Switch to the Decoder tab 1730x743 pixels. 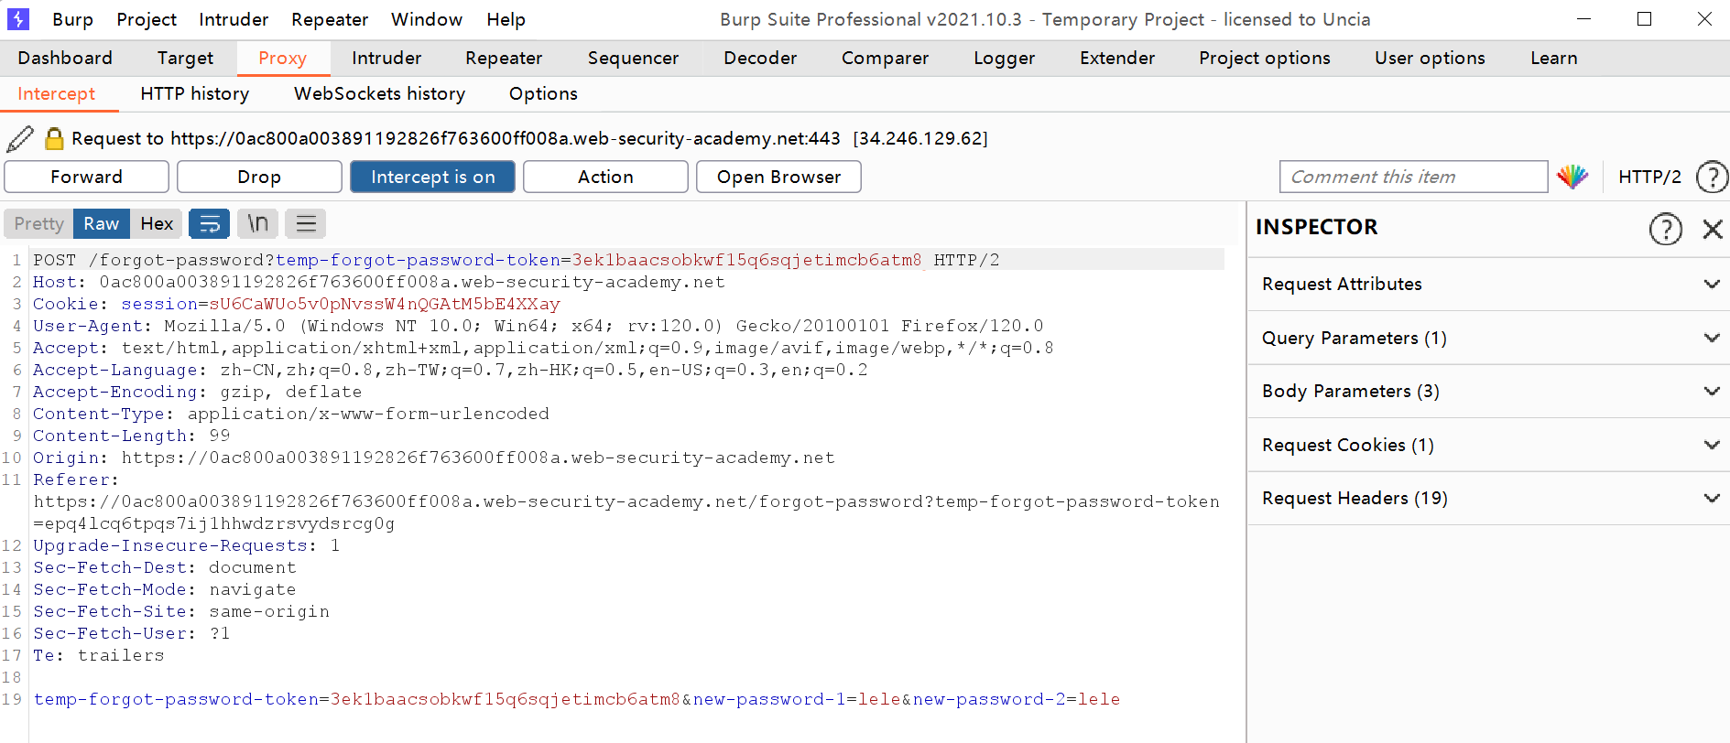pos(760,58)
